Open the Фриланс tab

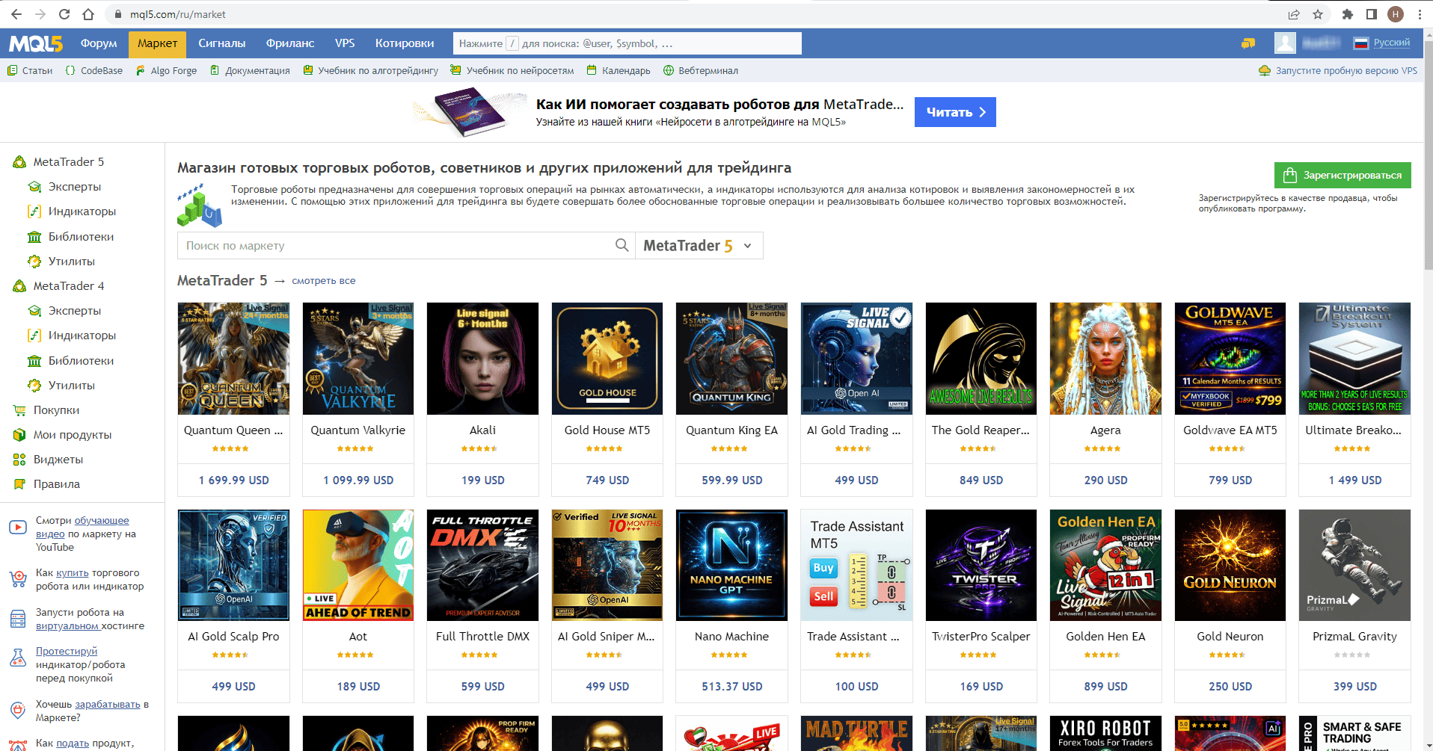[x=290, y=43]
